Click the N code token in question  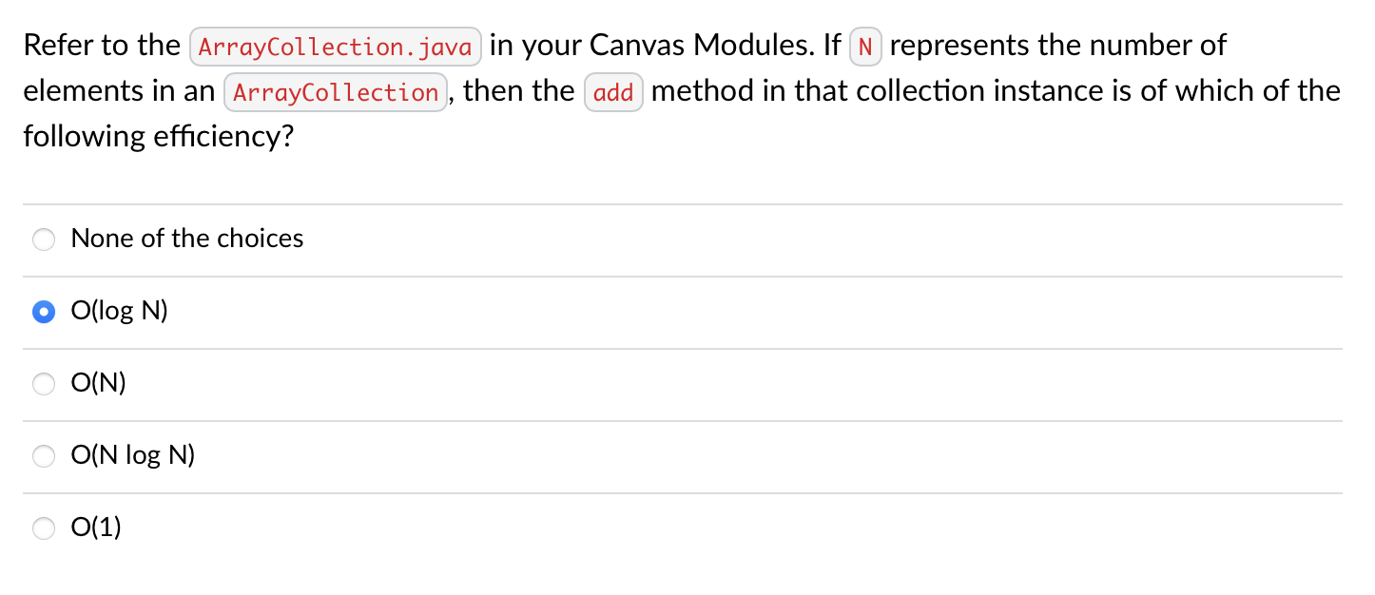(x=865, y=46)
